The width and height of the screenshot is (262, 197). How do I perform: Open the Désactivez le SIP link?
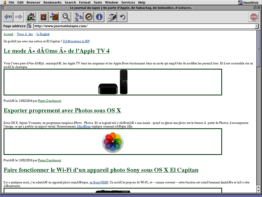pos(76,41)
